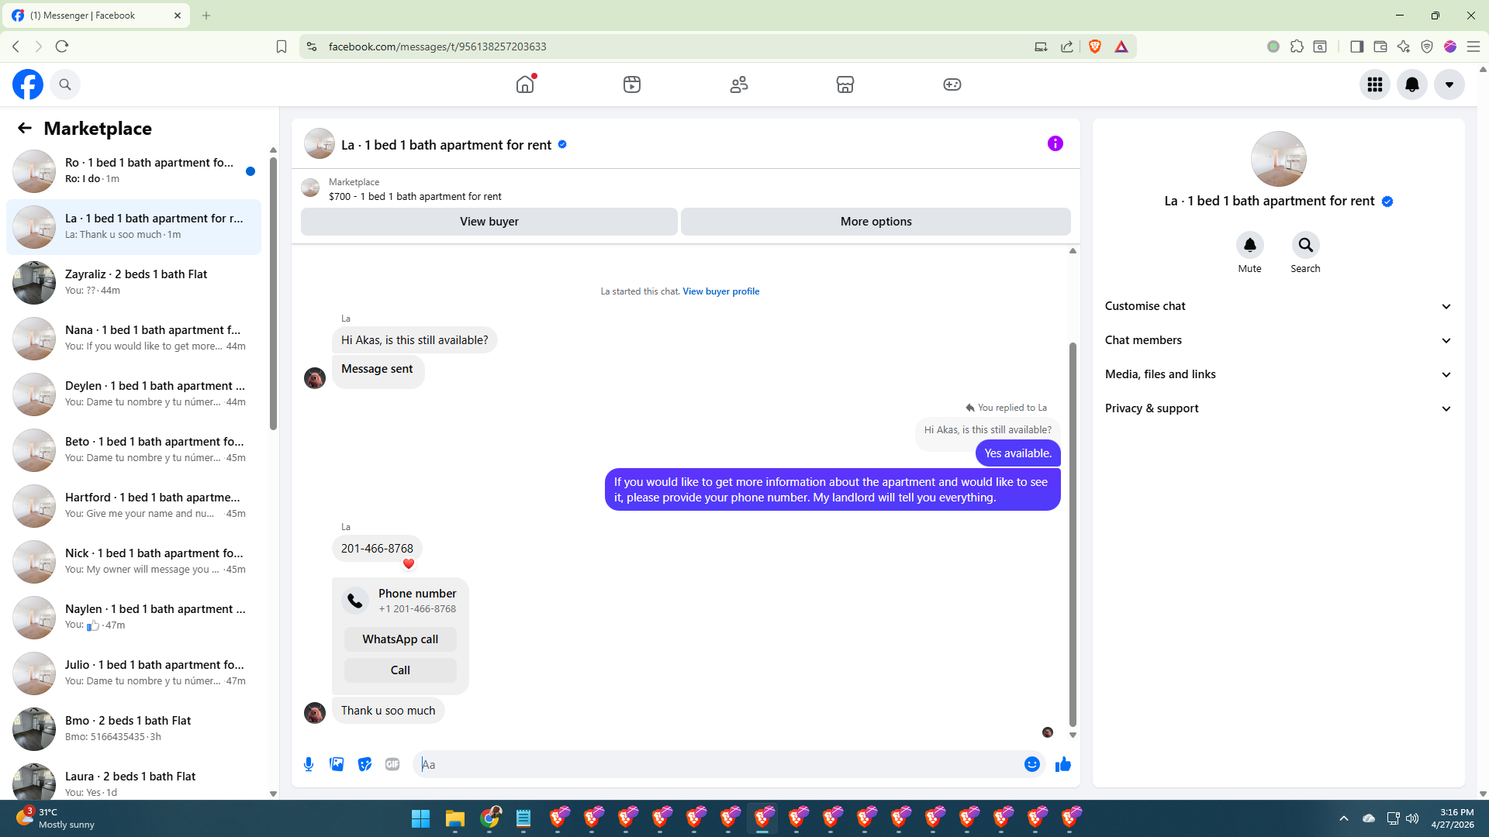Open Facebook search magnifier

65,84
